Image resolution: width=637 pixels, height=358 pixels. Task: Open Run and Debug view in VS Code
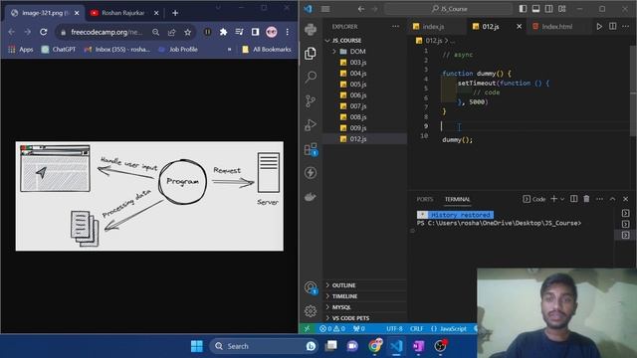tap(311, 124)
